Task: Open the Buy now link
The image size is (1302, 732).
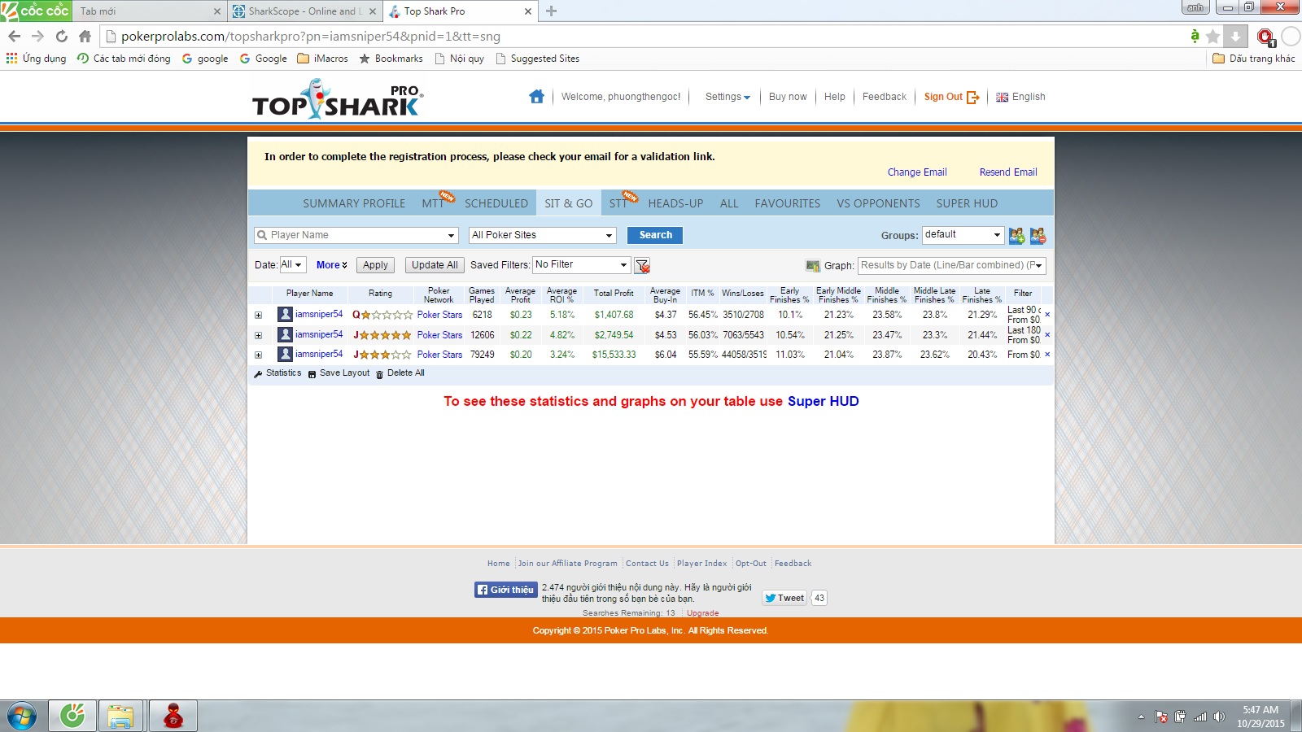Action: click(788, 97)
